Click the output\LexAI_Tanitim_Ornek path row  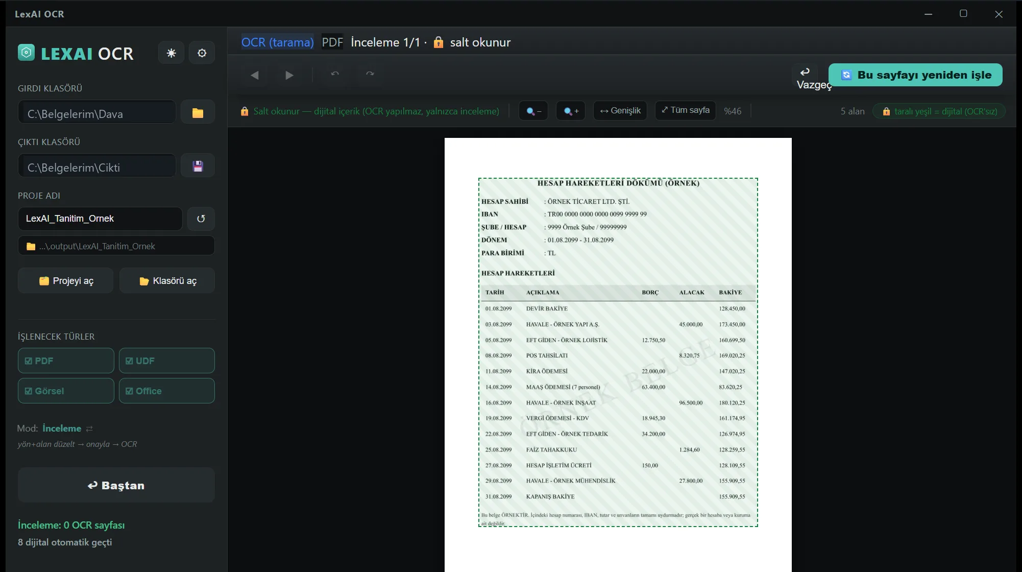click(x=116, y=246)
